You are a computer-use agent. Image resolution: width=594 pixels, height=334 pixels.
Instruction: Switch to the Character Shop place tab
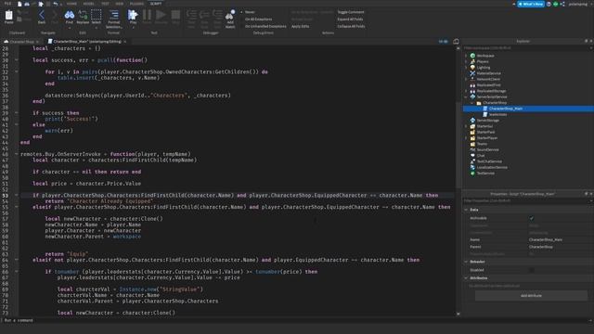click(x=22, y=41)
